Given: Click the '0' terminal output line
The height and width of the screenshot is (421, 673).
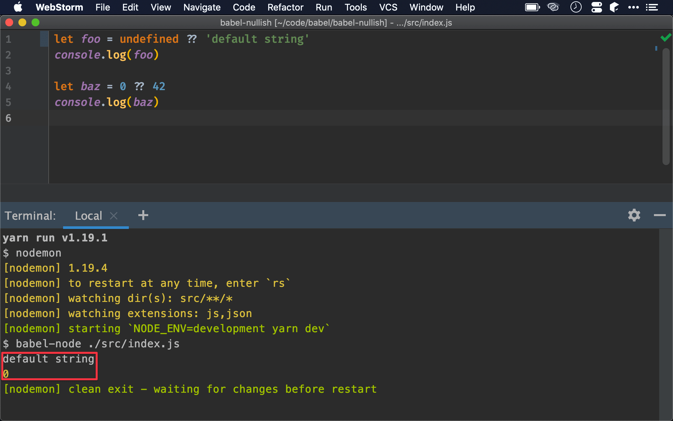Looking at the screenshot, I should click(x=6, y=374).
